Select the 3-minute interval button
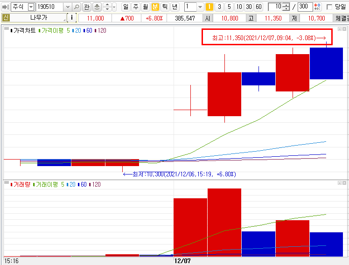This screenshot has height=265, width=349. click(219, 7)
